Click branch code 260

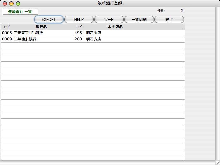pos(78,39)
